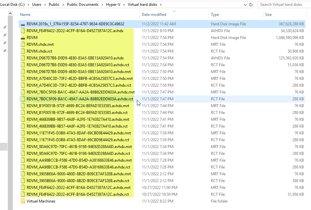Click the 125,393,920 KB size value
Viewport: 311px width, 210px height.
(x=291, y=58)
